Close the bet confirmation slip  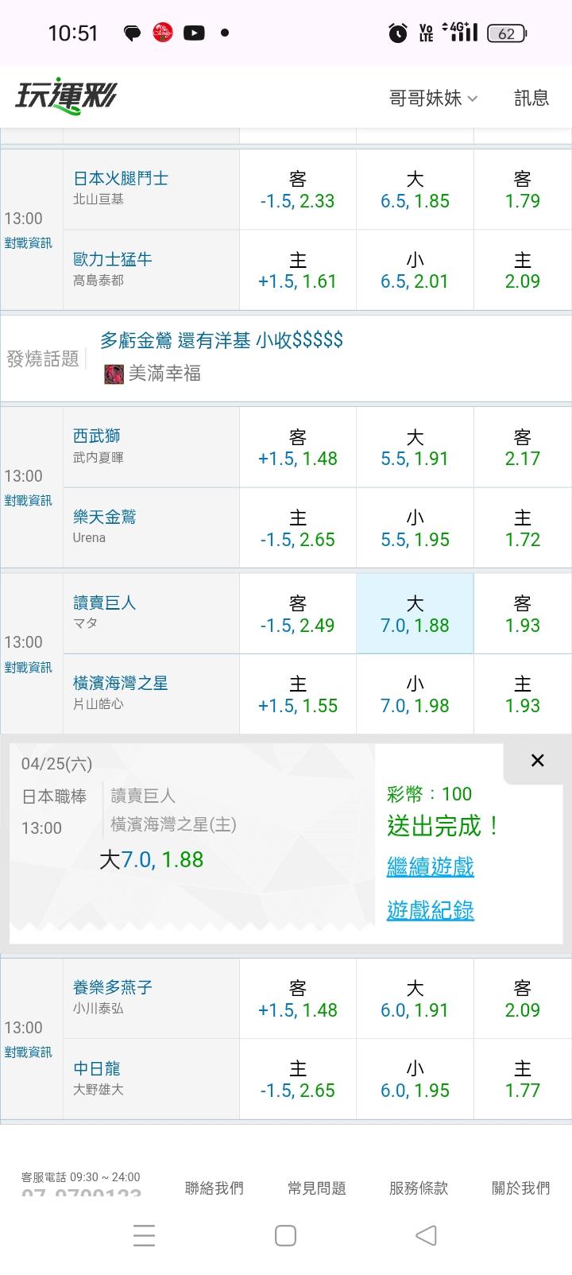tap(537, 761)
